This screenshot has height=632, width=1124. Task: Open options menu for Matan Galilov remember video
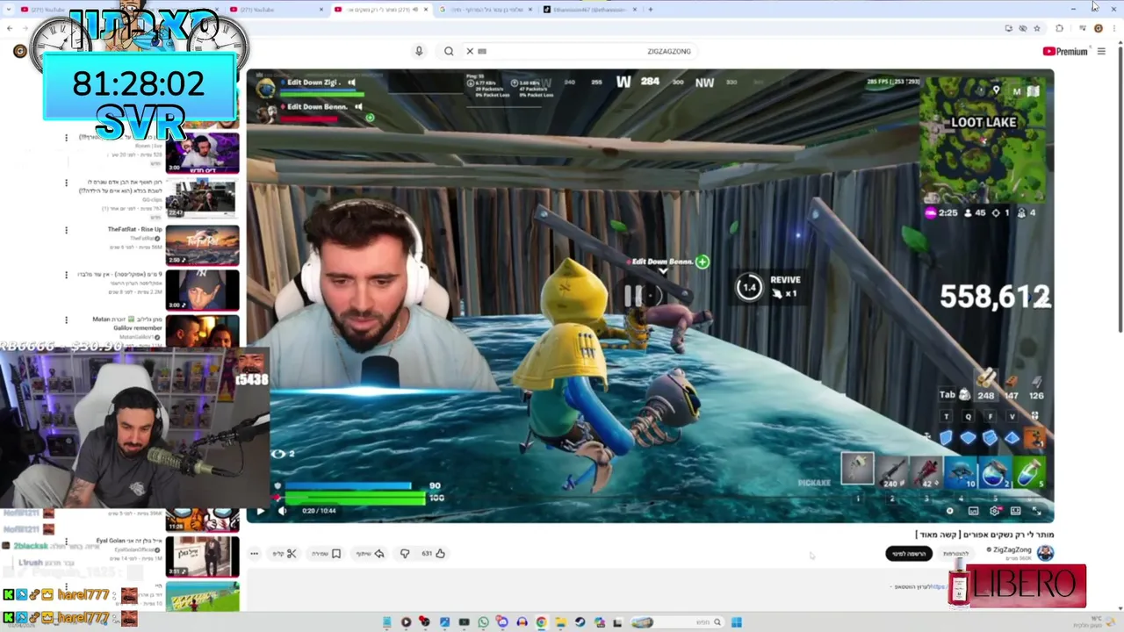click(x=66, y=320)
